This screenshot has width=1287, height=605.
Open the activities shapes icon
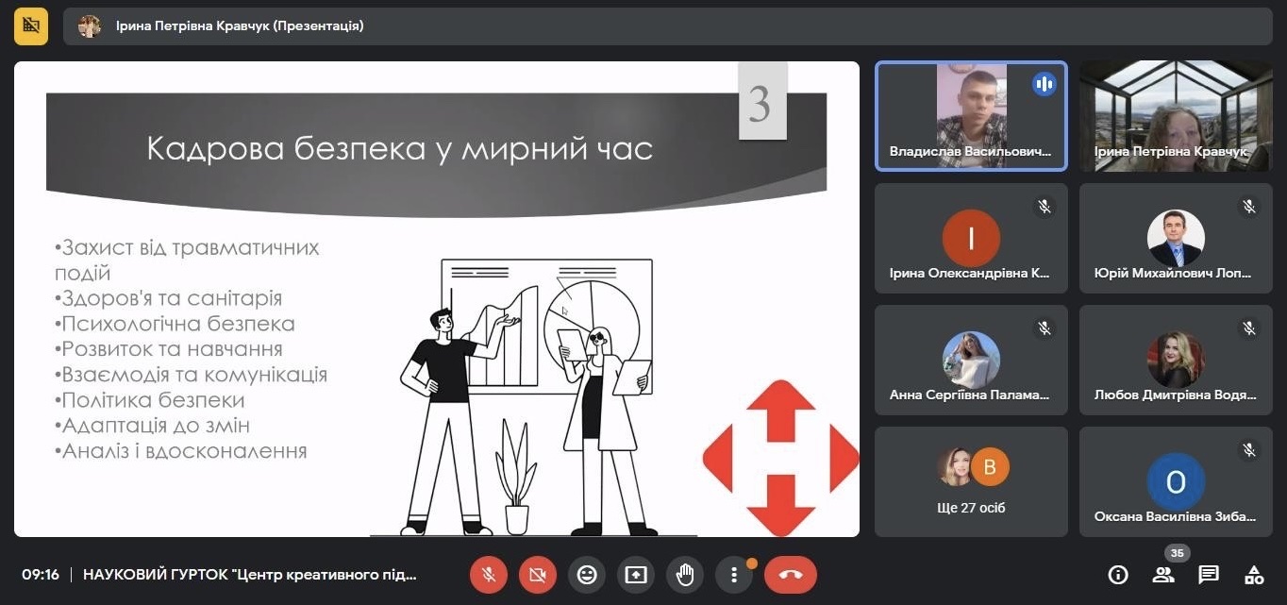pos(1254,575)
